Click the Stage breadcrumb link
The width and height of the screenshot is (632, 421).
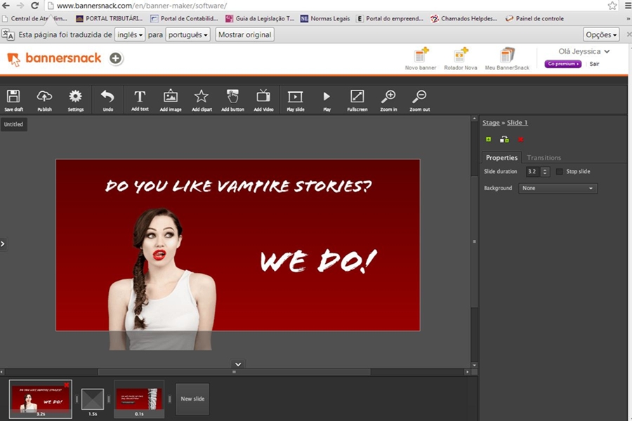[491, 123]
